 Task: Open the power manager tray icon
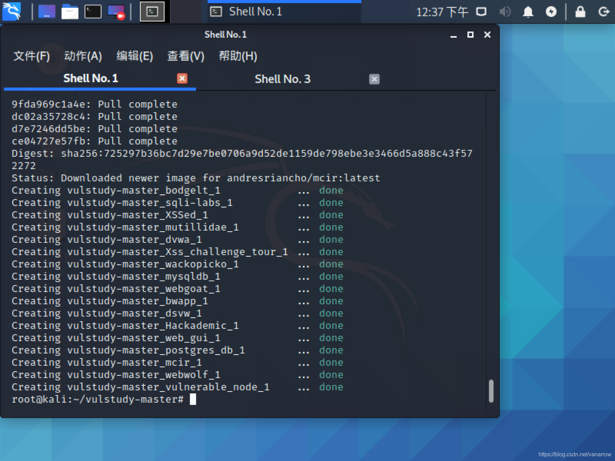[x=551, y=12]
